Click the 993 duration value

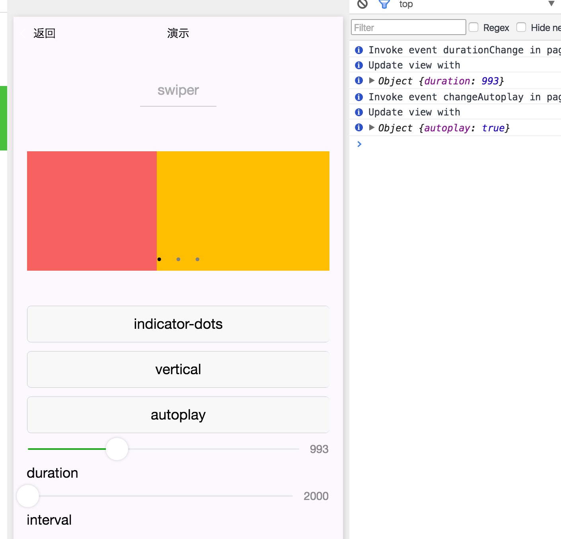pos(319,449)
